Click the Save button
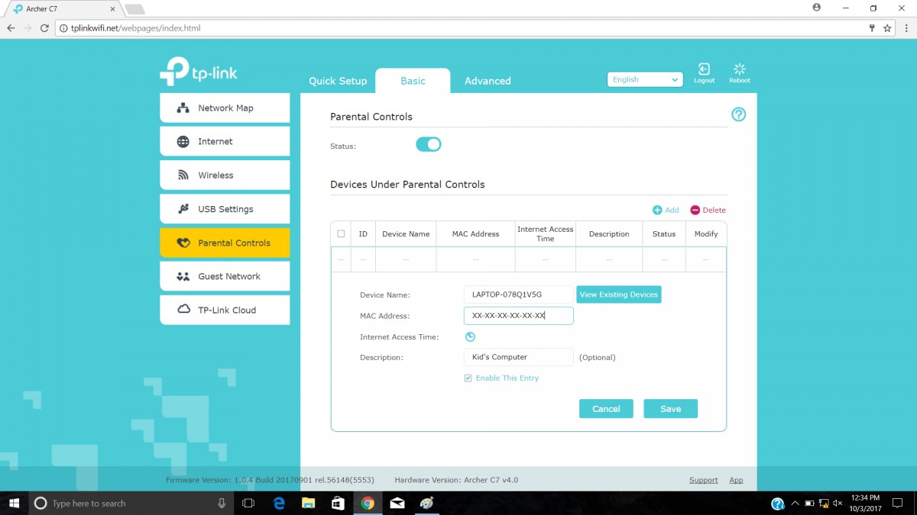 pyautogui.click(x=670, y=408)
